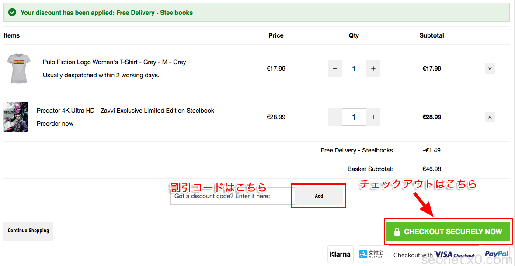Open Pulp Fiction Logo Women's T-Shirt link

(114, 62)
